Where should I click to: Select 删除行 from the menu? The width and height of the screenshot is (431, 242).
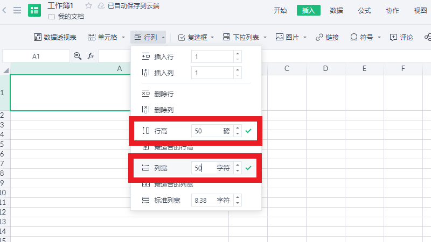point(164,94)
